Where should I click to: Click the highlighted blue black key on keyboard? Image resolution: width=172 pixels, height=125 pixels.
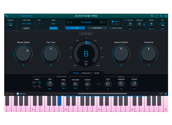pos(59,101)
